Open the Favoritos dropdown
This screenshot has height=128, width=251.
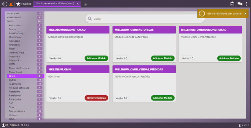coord(27,4)
